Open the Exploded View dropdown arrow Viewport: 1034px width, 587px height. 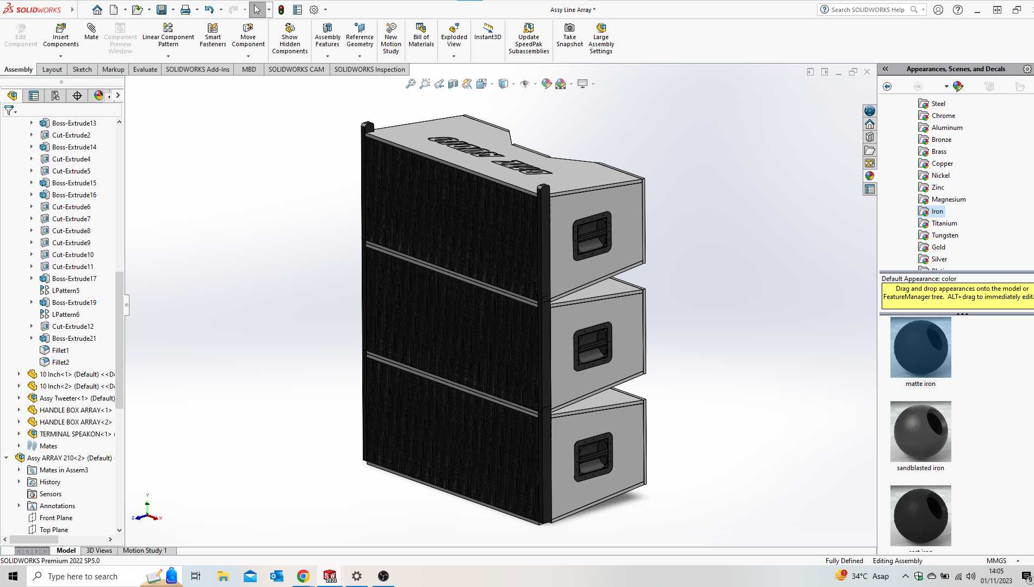454,56
